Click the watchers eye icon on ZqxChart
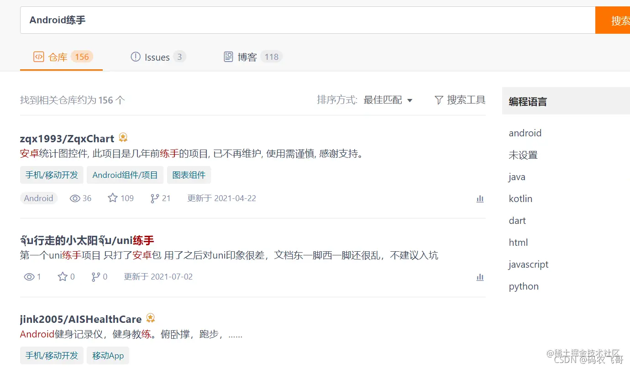 pyautogui.click(x=74, y=198)
